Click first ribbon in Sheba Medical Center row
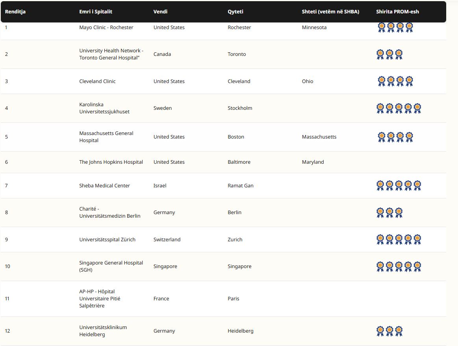 coord(380,185)
